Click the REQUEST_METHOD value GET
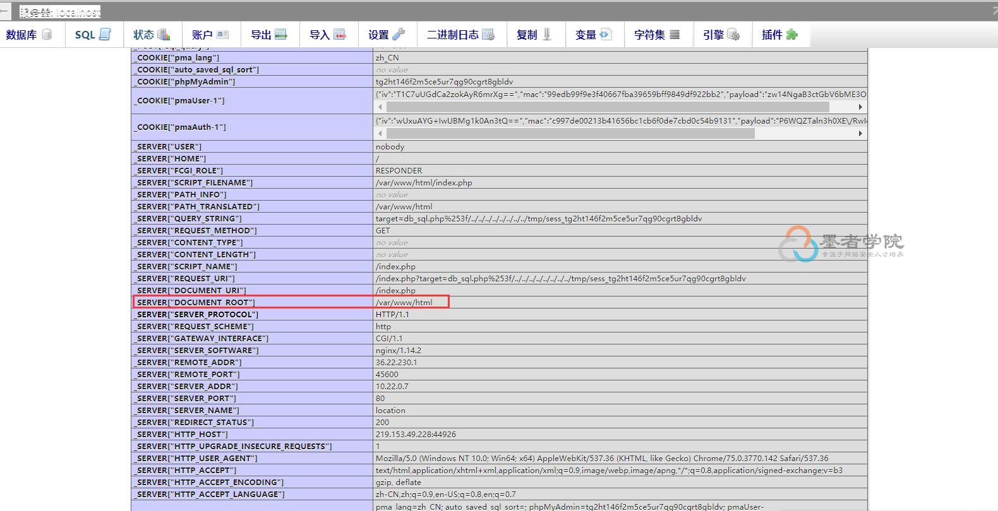This screenshot has width=998, height=511. 383,230
